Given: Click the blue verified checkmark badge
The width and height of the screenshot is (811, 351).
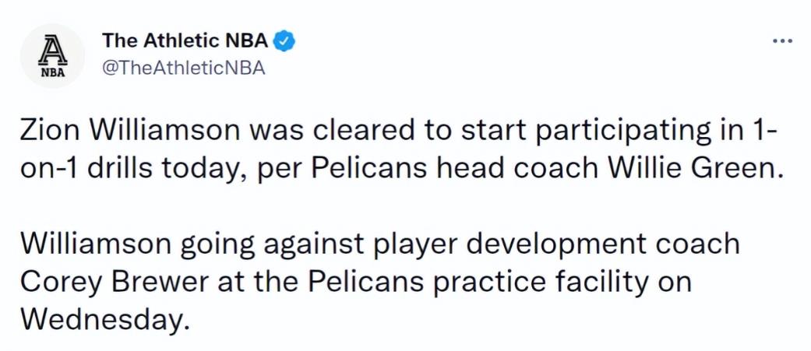Looking at the screenshot, I should (284, 41).
